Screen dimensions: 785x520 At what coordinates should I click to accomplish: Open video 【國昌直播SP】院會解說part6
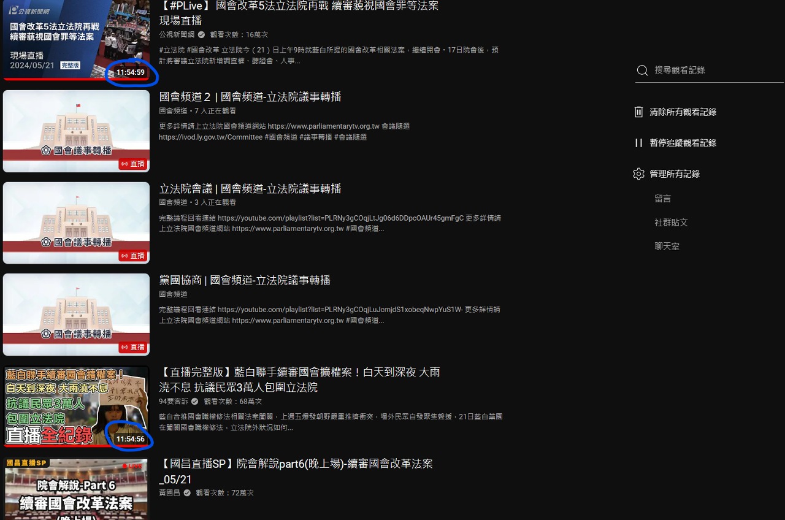coord(296,471)
